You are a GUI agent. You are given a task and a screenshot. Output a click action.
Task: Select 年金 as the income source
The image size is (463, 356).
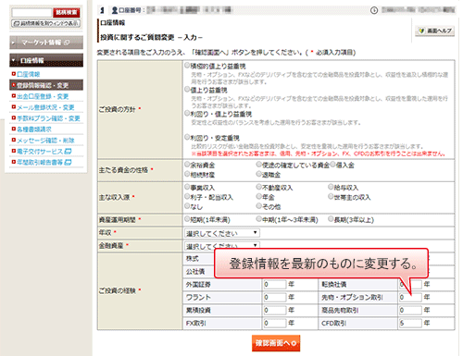pos(259,196)
